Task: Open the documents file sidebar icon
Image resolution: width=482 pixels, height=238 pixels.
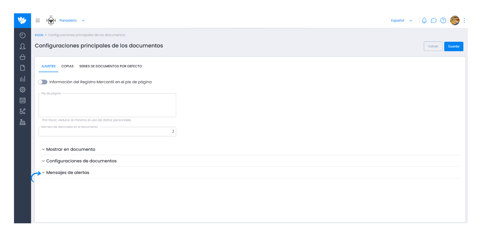Action: [23, 68]
